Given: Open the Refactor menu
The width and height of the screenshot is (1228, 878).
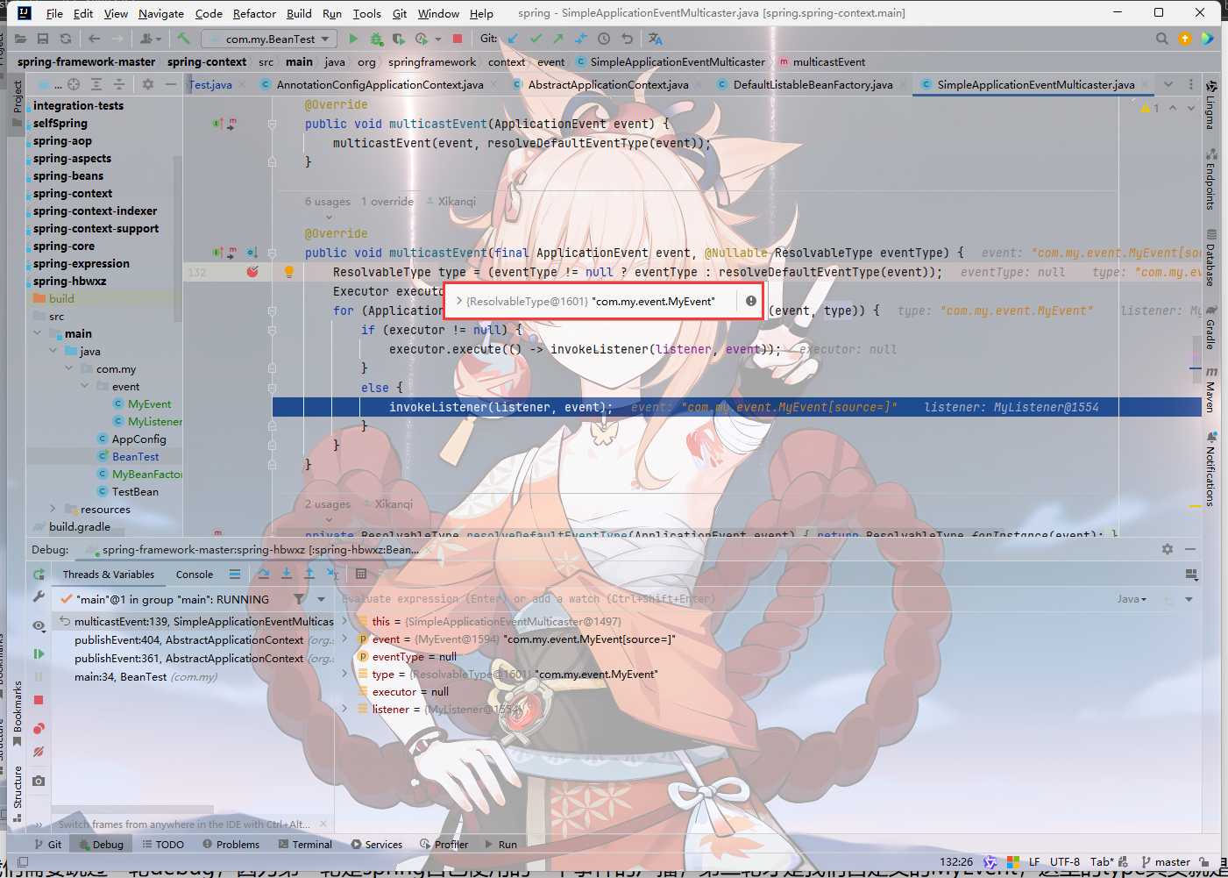Looking at the screenshot, I should pyautogui.click(x=254, y=13).
